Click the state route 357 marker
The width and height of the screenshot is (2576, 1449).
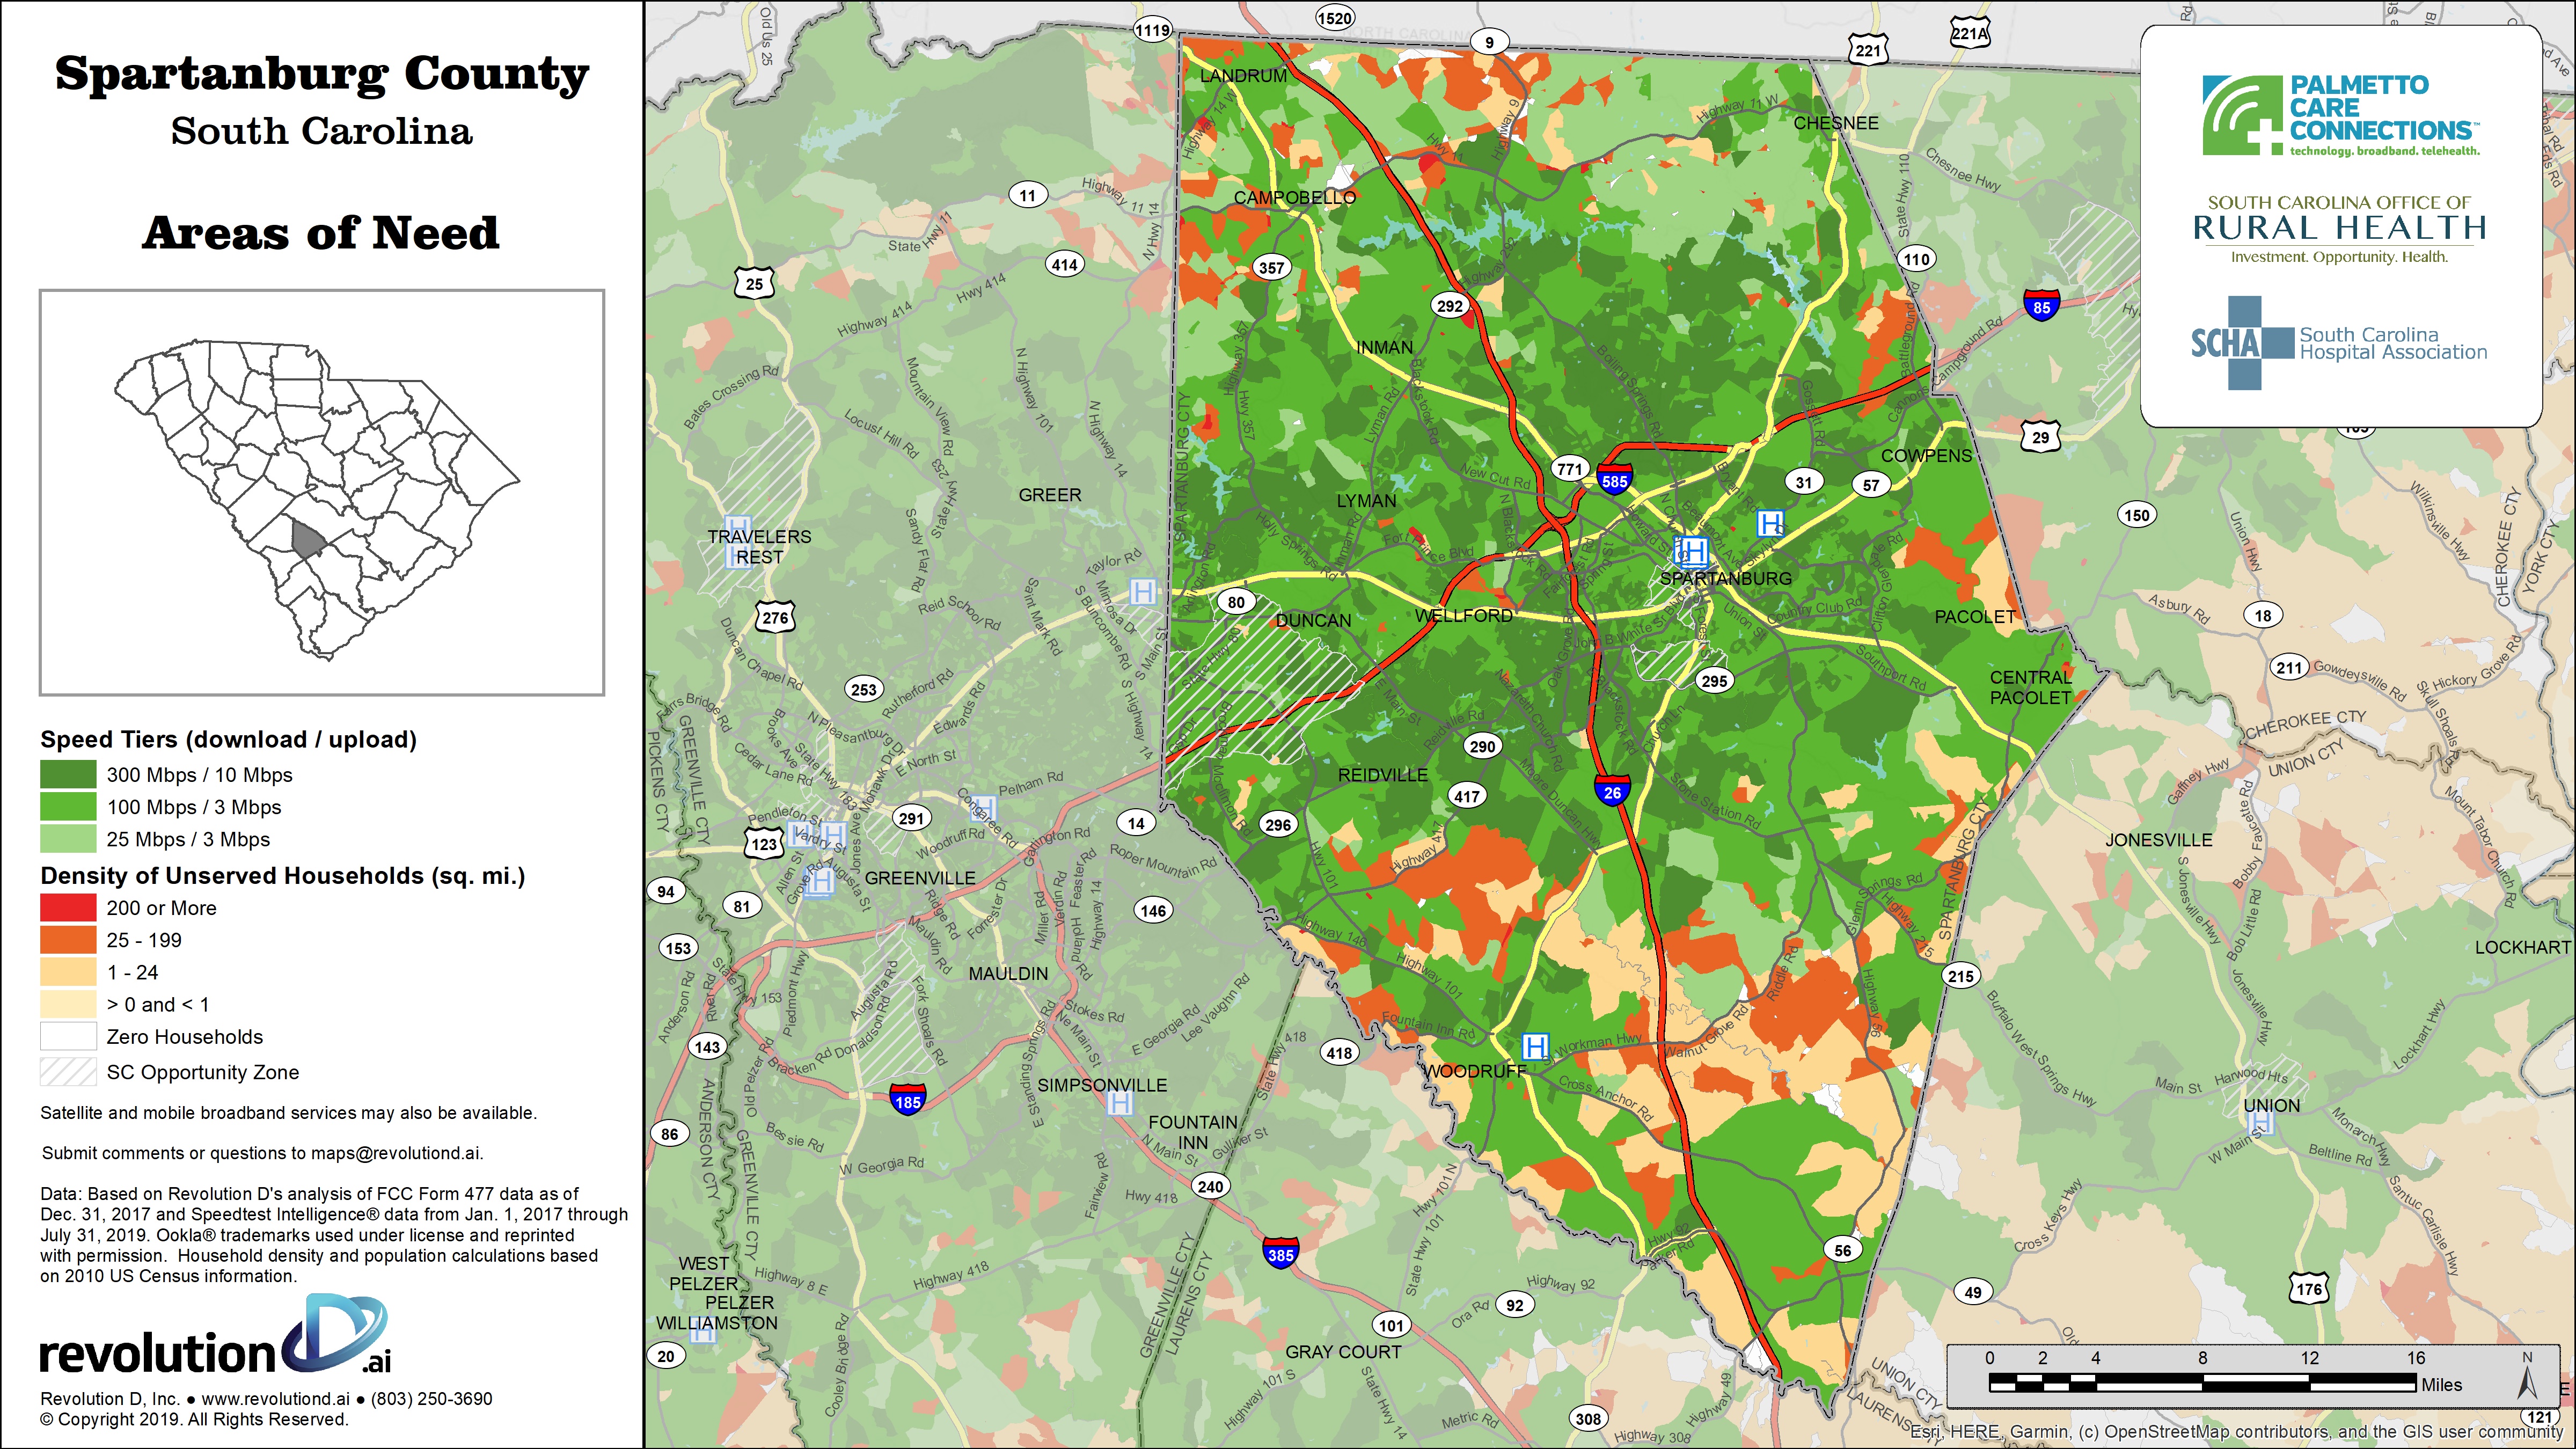(1271, 267)
